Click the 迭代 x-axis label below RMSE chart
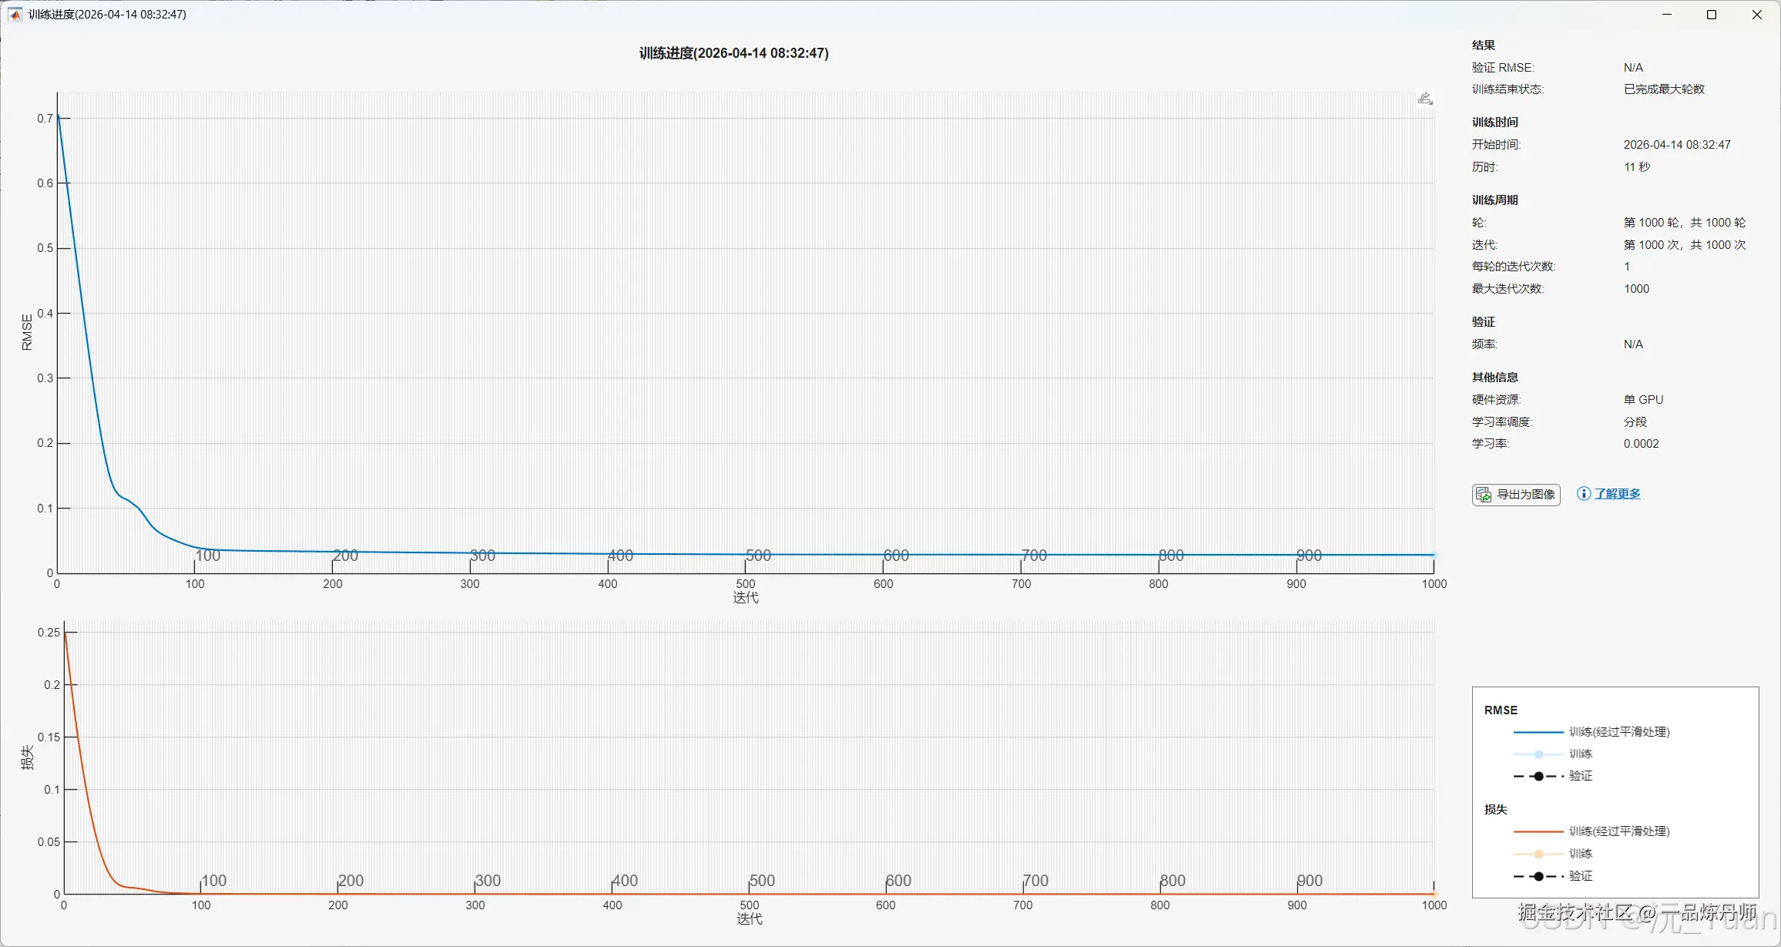The image size is (1781, 947). click(x=745, y=597)
